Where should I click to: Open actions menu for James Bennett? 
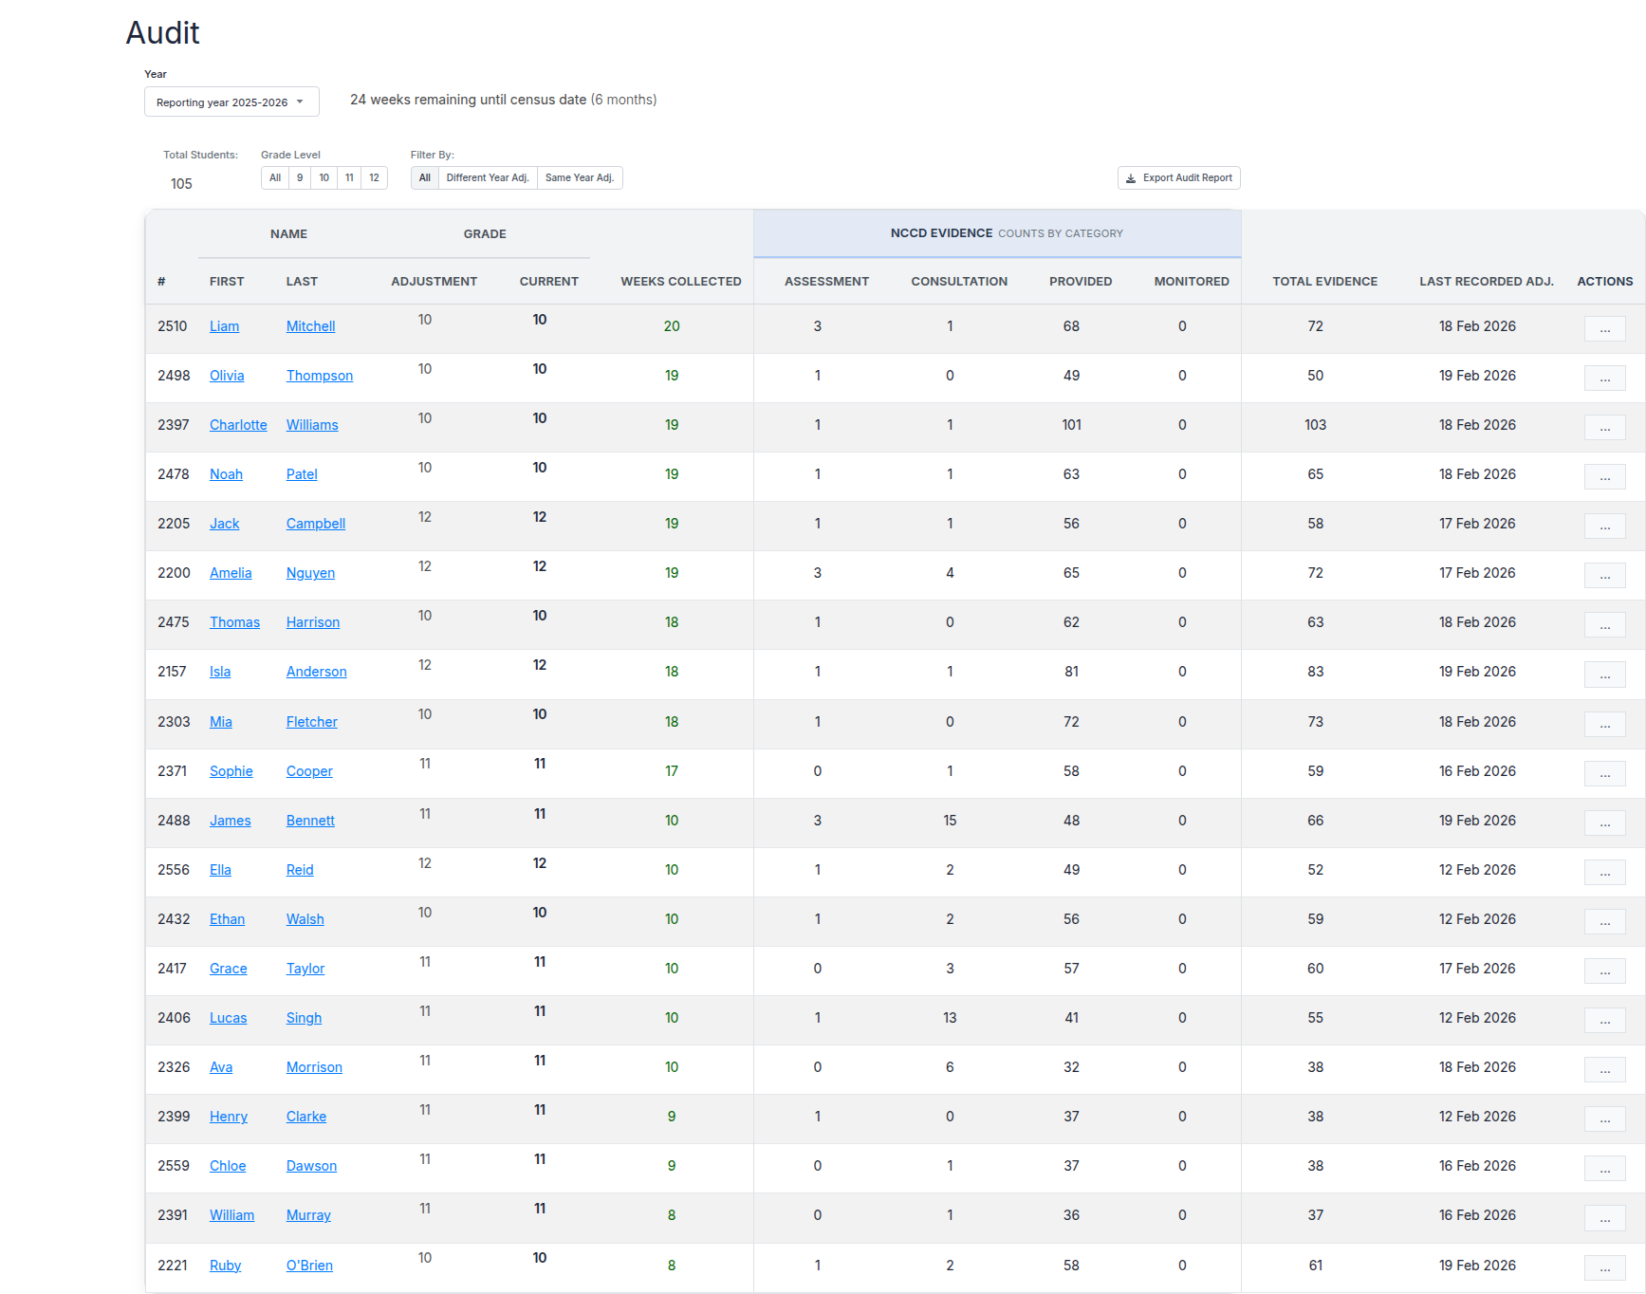point(1604,823)
